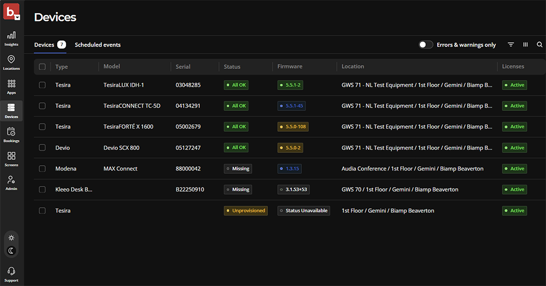546x286 pixels.
Task: Click the Biamp logo in the sidebar
Action: click(x=10, y=11)
